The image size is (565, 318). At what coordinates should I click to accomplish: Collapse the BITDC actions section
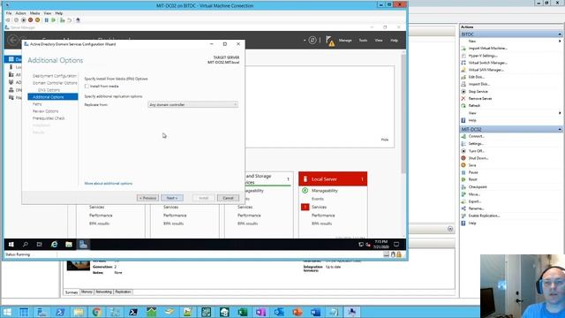(560, 34)
